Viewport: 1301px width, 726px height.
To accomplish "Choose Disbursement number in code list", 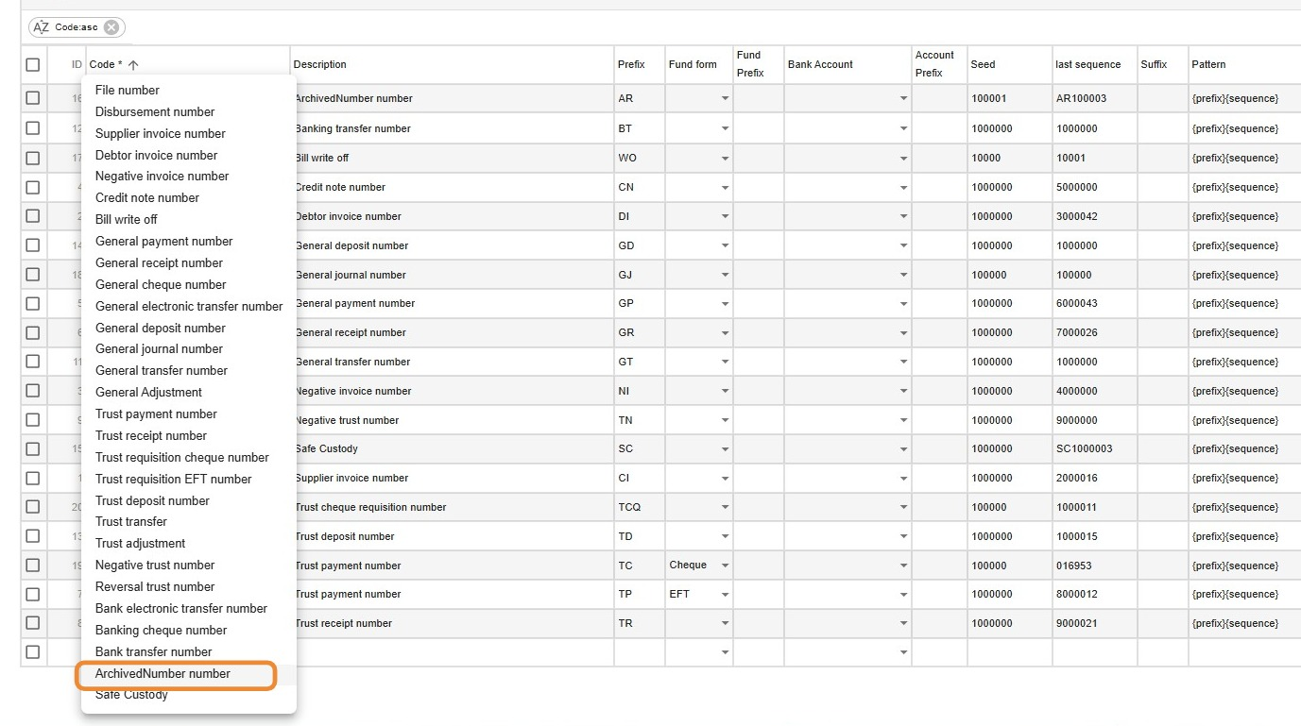I will [155, 111].
